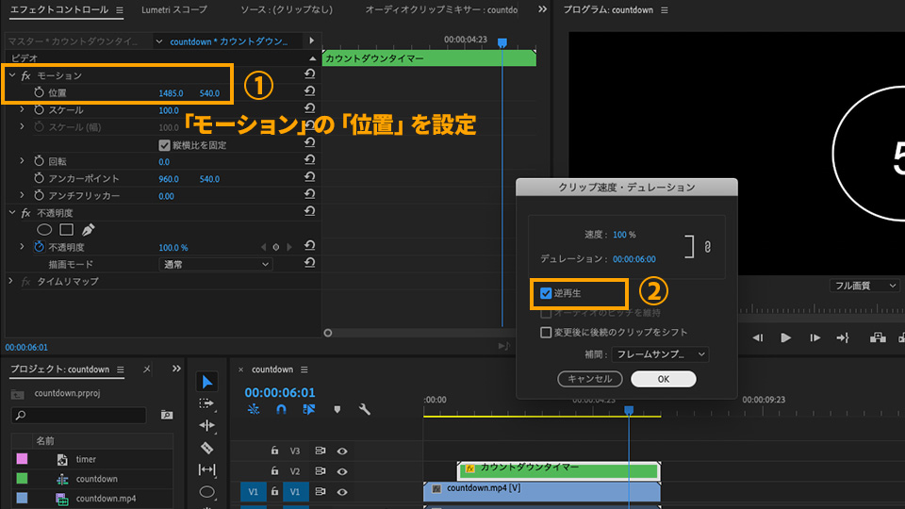This screenshot has height=509, width=905.
Task: Reset the モーション effect
Action: pos(309,74)
